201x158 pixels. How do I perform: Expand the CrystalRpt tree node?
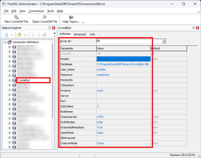[x=10, y=80]
